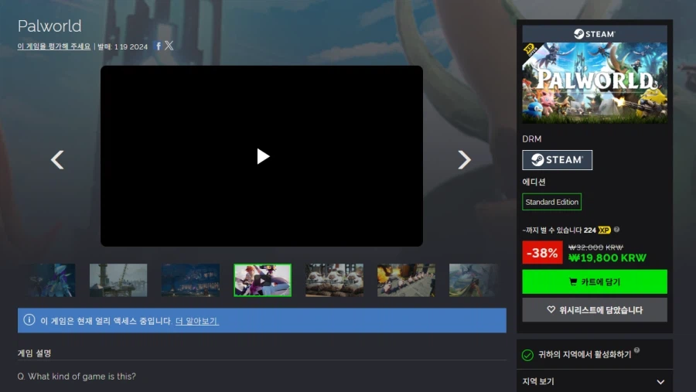Click the XP help question mark icon
Viewport: 696px width, 392px height.
pos(616,230)
